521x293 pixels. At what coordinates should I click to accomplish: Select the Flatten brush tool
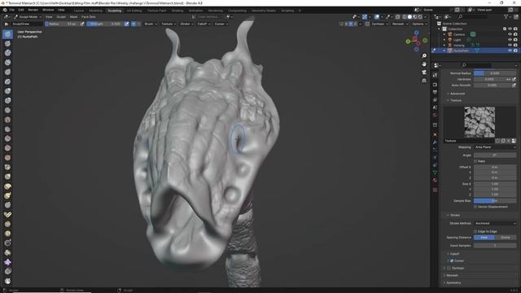pos(7,129)
